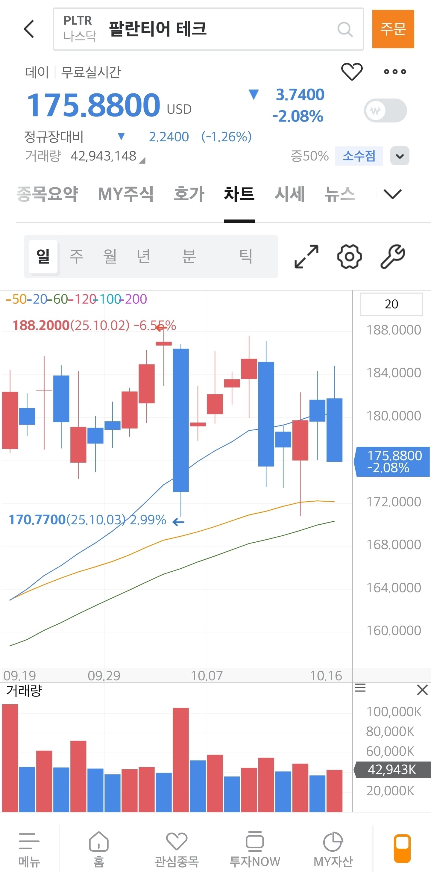Tap the 170.7700 low price annotation
The width and height of the screenshot is (431, 884).
pyautogui.click(x=87, y=520)
